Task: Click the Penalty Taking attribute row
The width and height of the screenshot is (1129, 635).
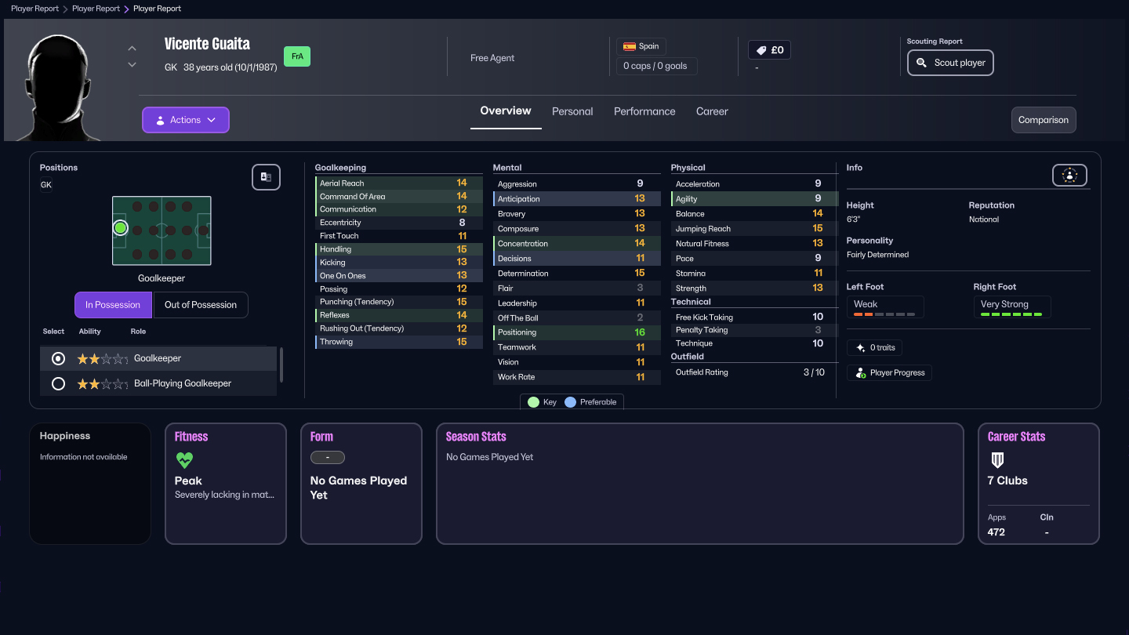Action: click(754, 330)
